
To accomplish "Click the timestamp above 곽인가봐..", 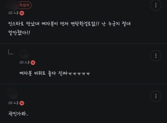I will point(13,103).
